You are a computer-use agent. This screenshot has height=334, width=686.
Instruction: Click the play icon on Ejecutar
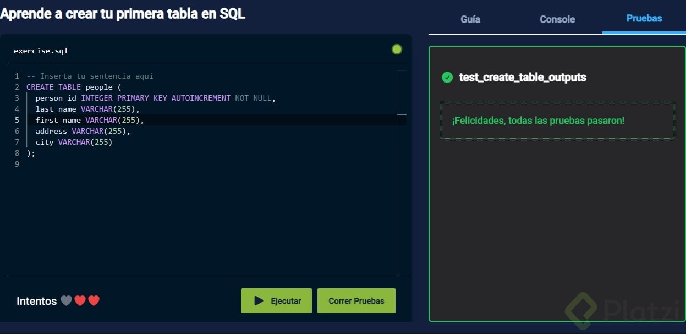(x=259, y=301)
